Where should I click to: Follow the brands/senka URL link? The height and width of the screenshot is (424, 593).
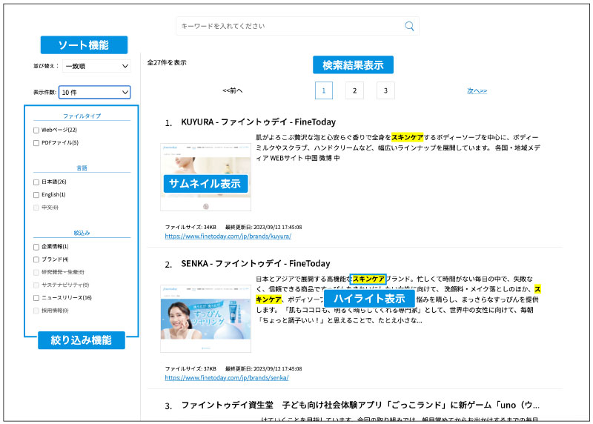[x=227, y=377]
